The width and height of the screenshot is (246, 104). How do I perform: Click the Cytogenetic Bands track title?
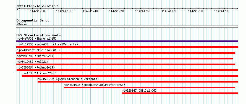33,20
